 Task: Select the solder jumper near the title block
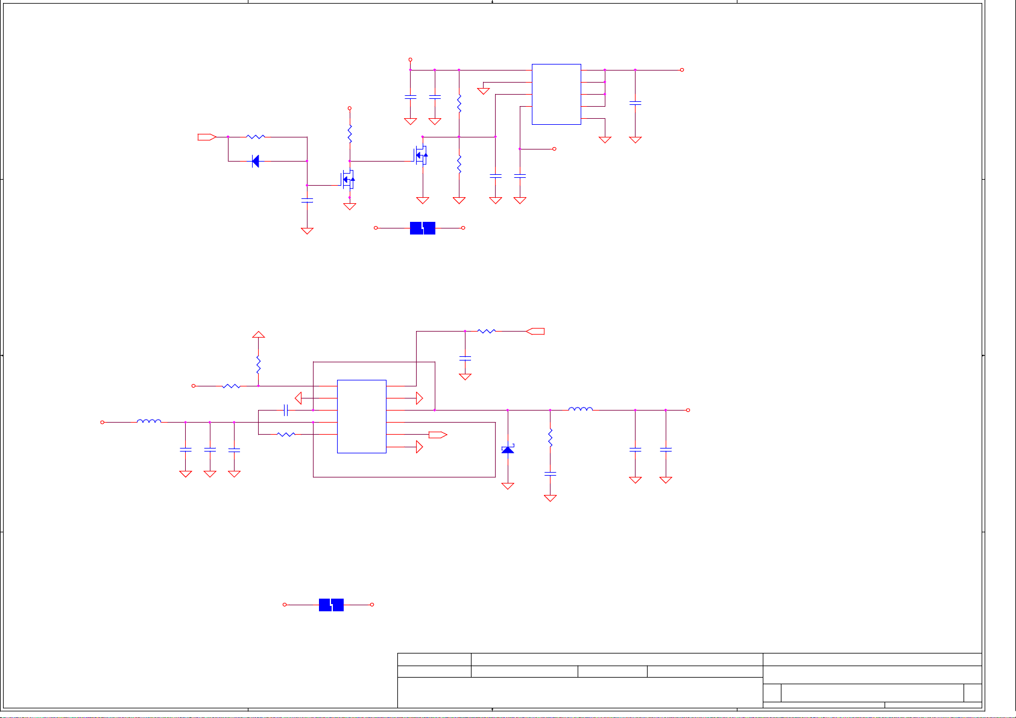coord(331,605)
